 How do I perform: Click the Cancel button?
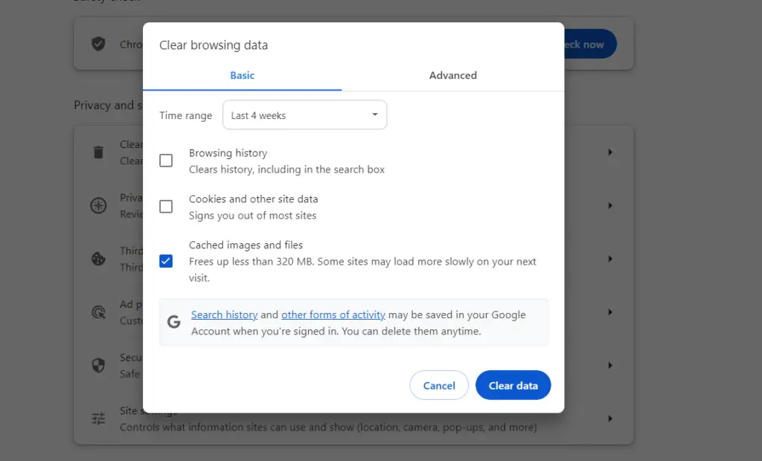pos(439,385)
